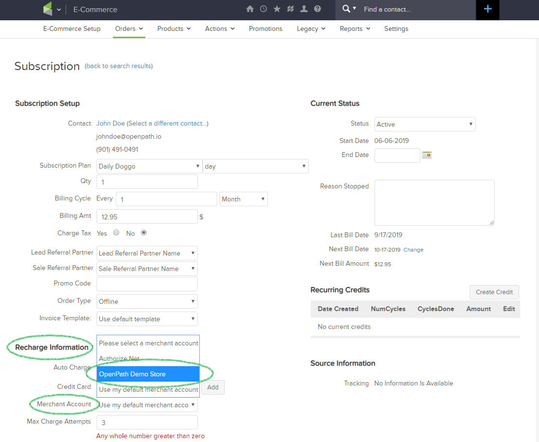Open the Legacy menu
Viewport: 539px width, 442px height.
[x=311, y=29]
